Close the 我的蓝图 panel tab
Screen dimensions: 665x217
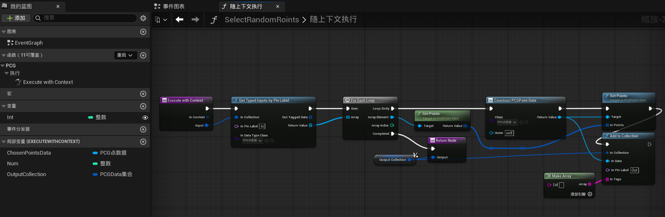point(58,7)
